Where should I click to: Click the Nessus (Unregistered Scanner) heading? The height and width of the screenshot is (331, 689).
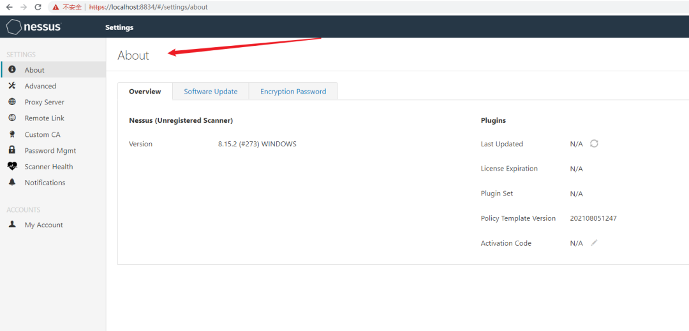[181, 120]
